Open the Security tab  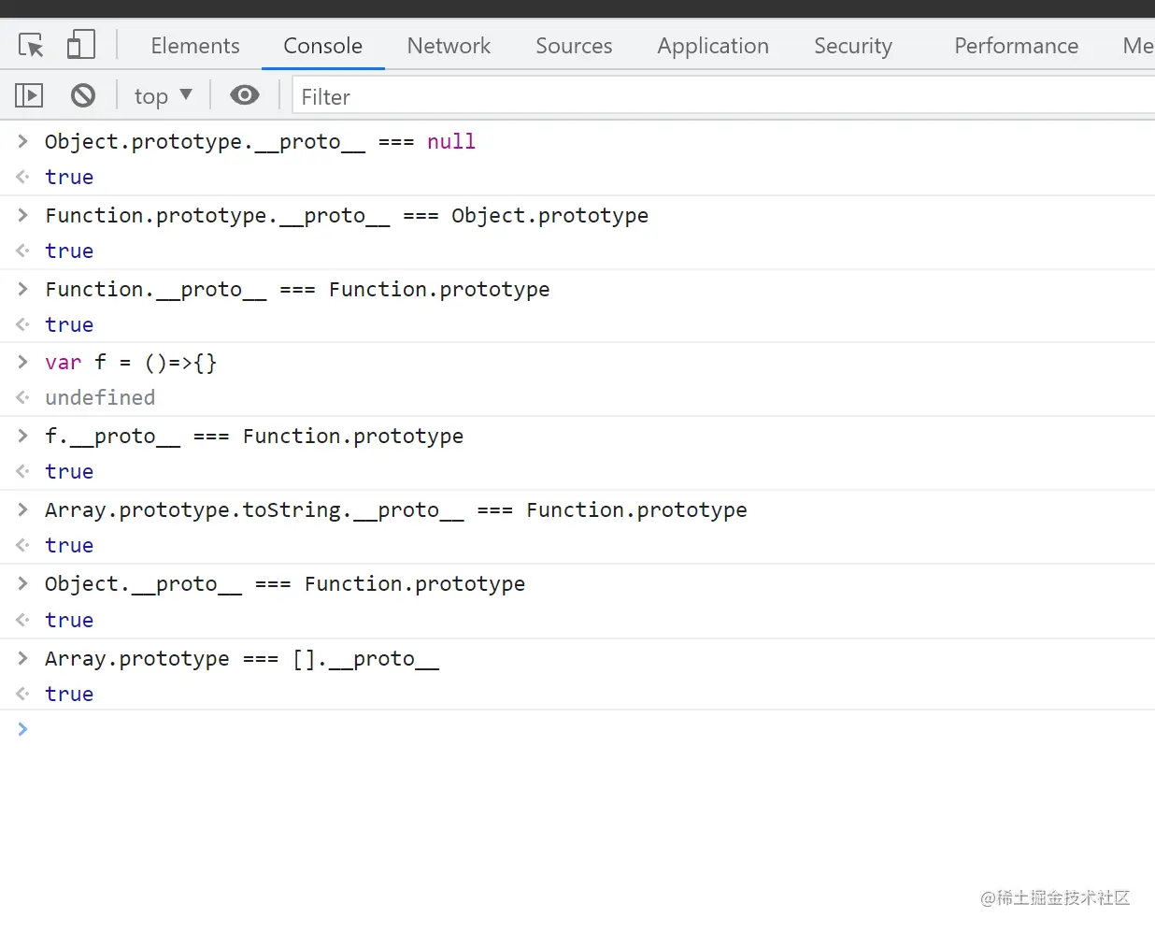click(x=853, y=46)
